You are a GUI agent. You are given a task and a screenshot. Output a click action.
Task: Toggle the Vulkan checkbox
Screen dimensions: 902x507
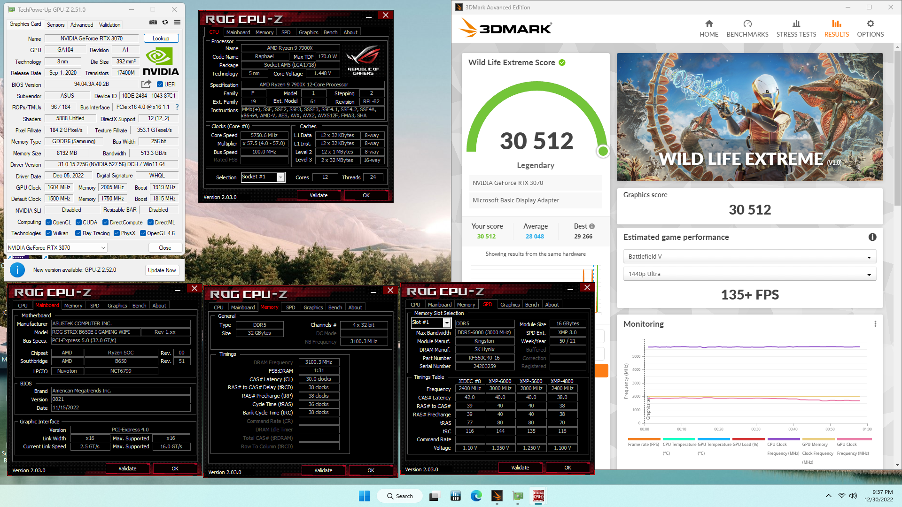coord(48,233)
